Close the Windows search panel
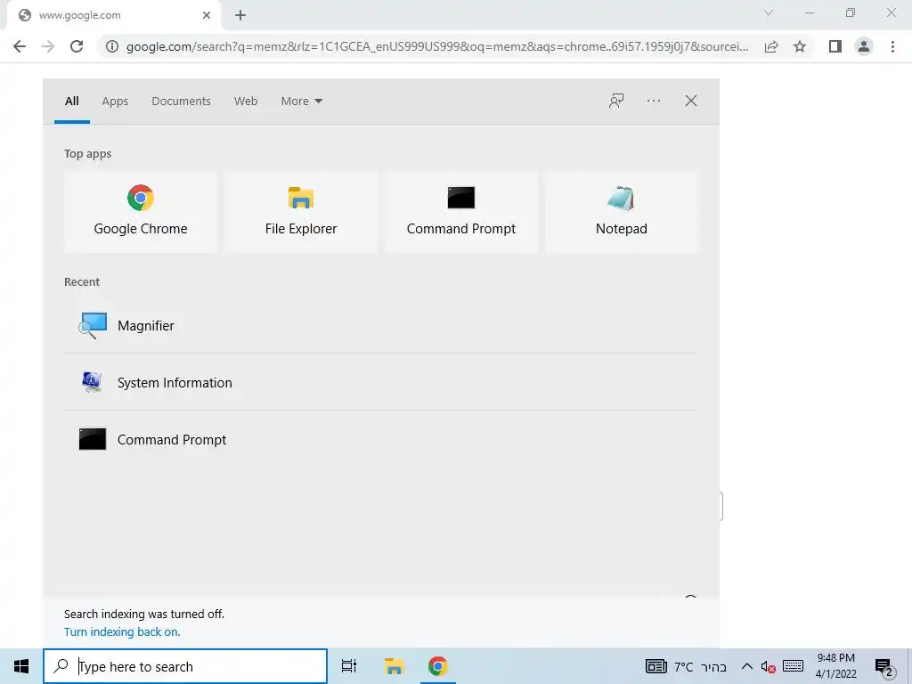912x684 pixels. (690, 101)
